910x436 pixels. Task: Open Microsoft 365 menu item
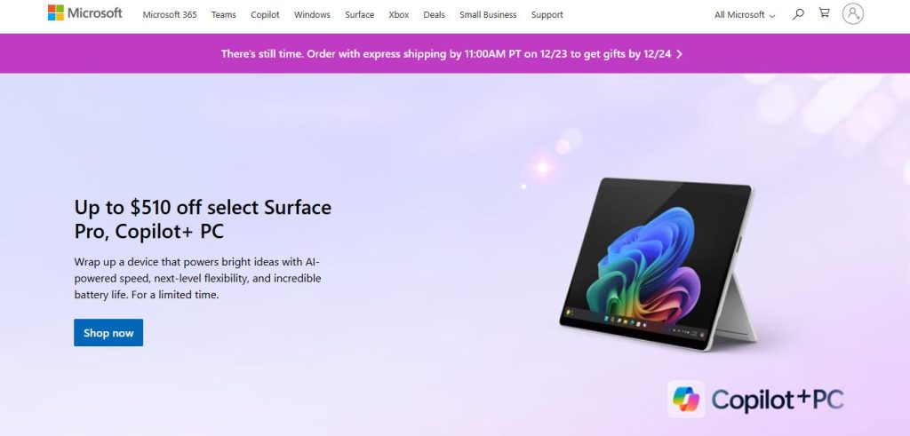[x=170, y=14]
